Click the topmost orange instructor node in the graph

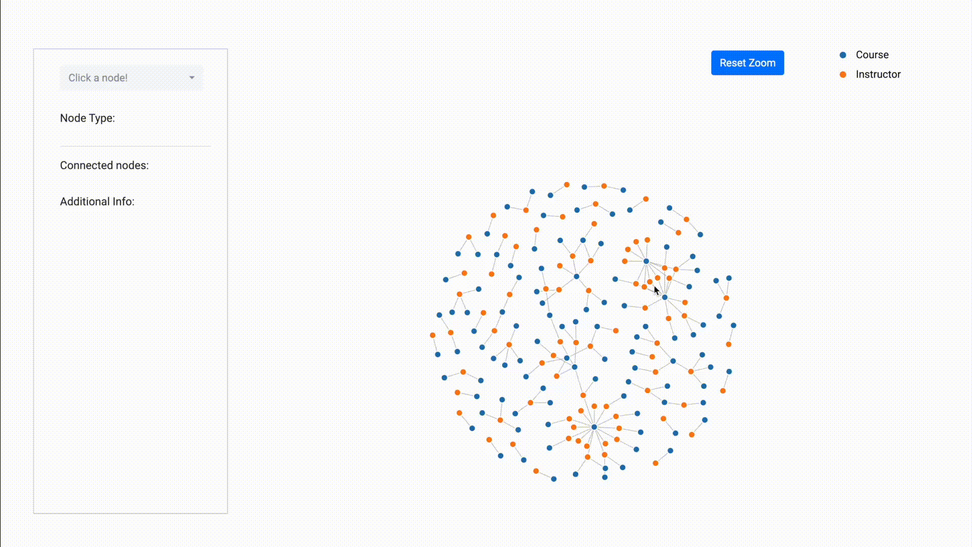[x=567, y=185]
